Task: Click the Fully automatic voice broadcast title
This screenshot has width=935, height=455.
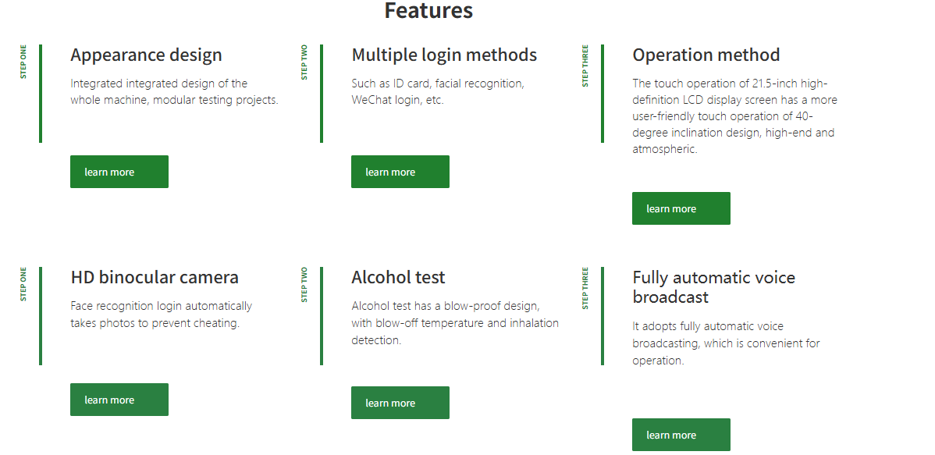Action: (x=713, y=287)
